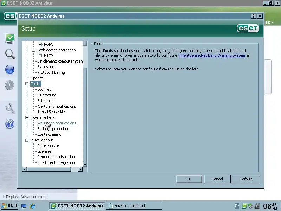Click the tree's vertical scrollbar thumb
This screenshot has width=281, height=211.
tap(85, 114)
